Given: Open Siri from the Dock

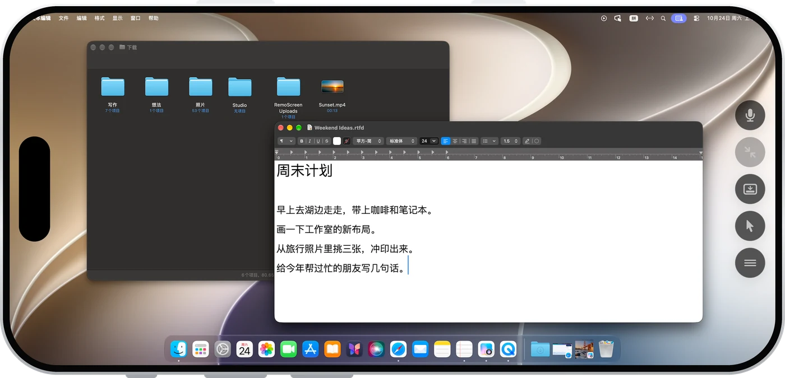Looking at the screenshot, I should pyautogui.click(x=376, y=349).
